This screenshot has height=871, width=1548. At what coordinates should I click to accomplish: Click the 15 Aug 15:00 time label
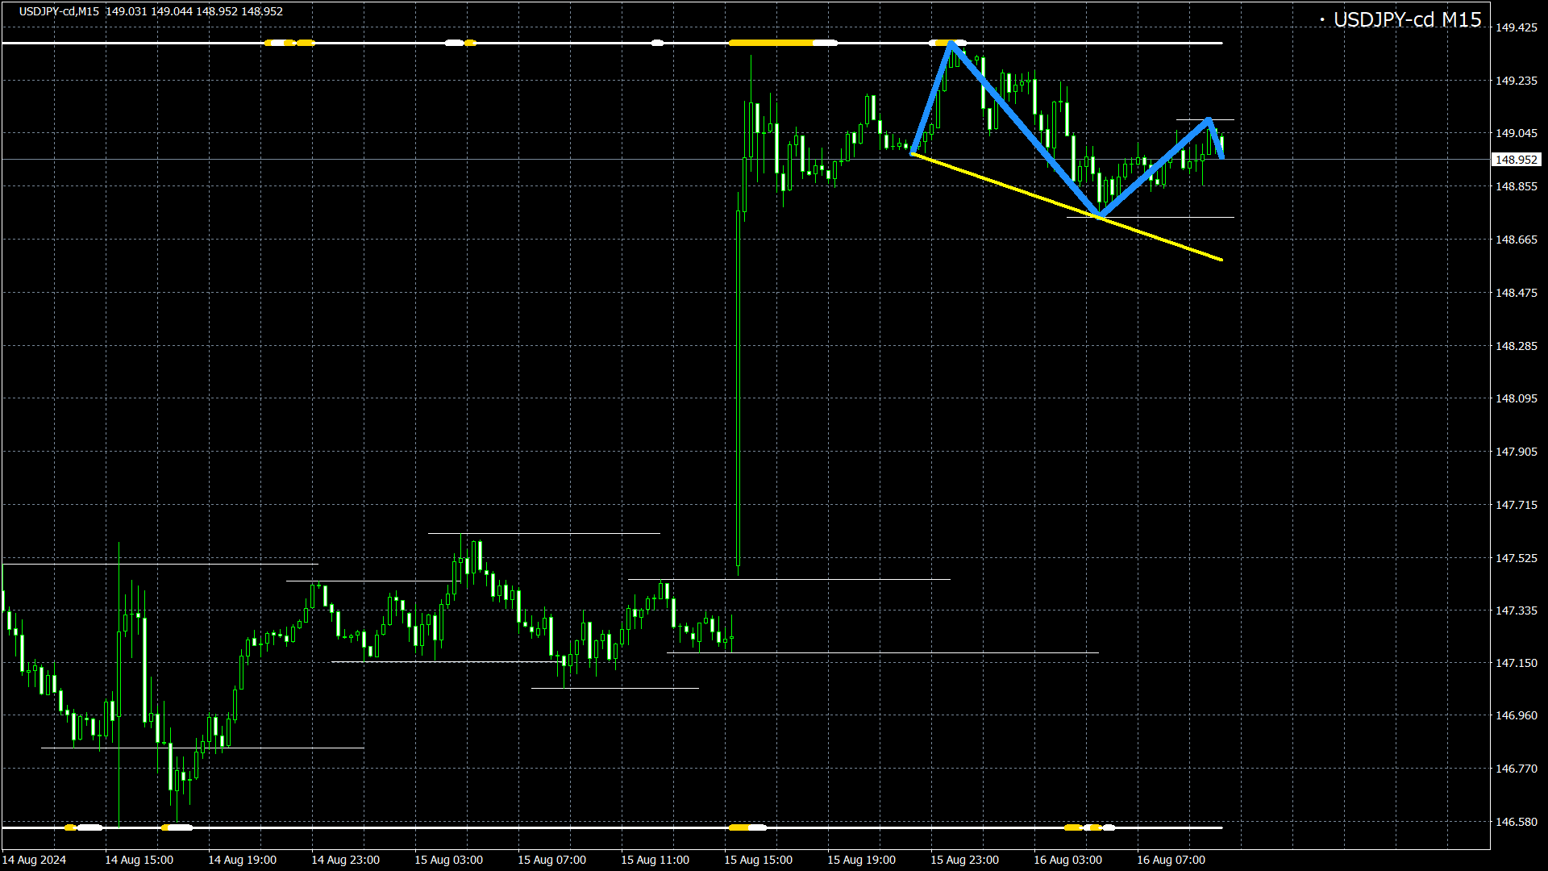pyautogui.click(x=758, y=860)
